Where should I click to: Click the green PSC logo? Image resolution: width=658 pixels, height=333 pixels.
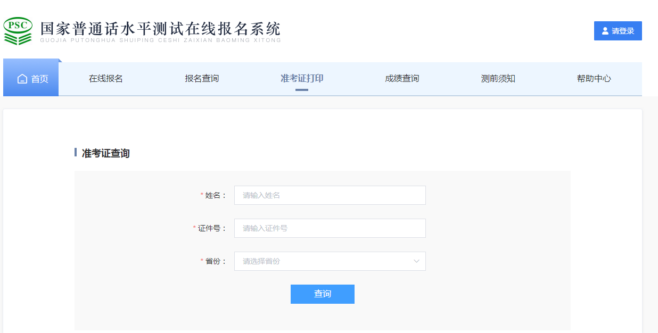(18, 31)
